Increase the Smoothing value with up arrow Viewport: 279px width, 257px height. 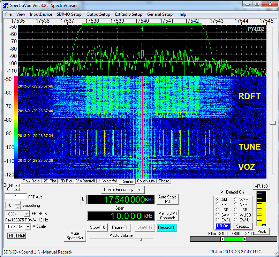18,204
